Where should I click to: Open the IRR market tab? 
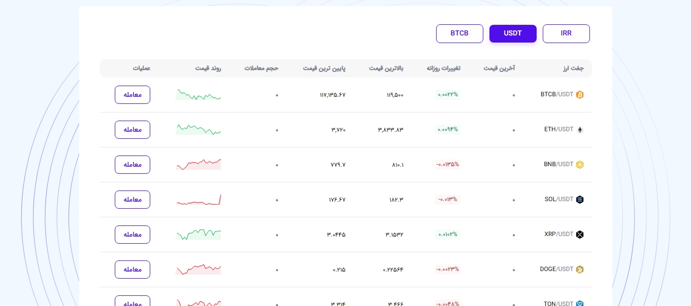[x=566, y=33]
